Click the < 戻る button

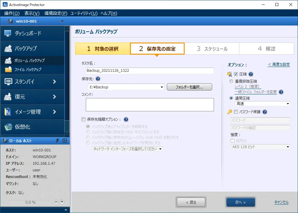pos(191,202)
